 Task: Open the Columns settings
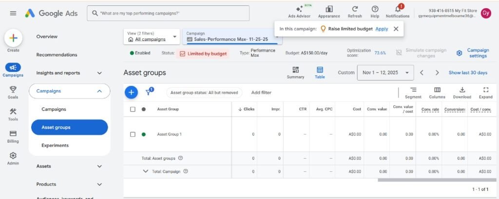437,93
